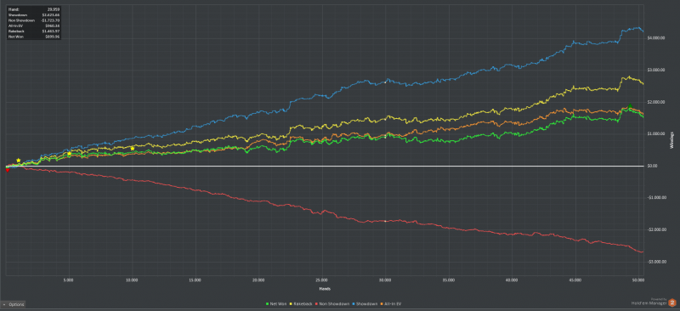The height and width of the screenshot is (311, 680).
Task: Click the green upward triangle peak marker
Action: pos(630,106)
